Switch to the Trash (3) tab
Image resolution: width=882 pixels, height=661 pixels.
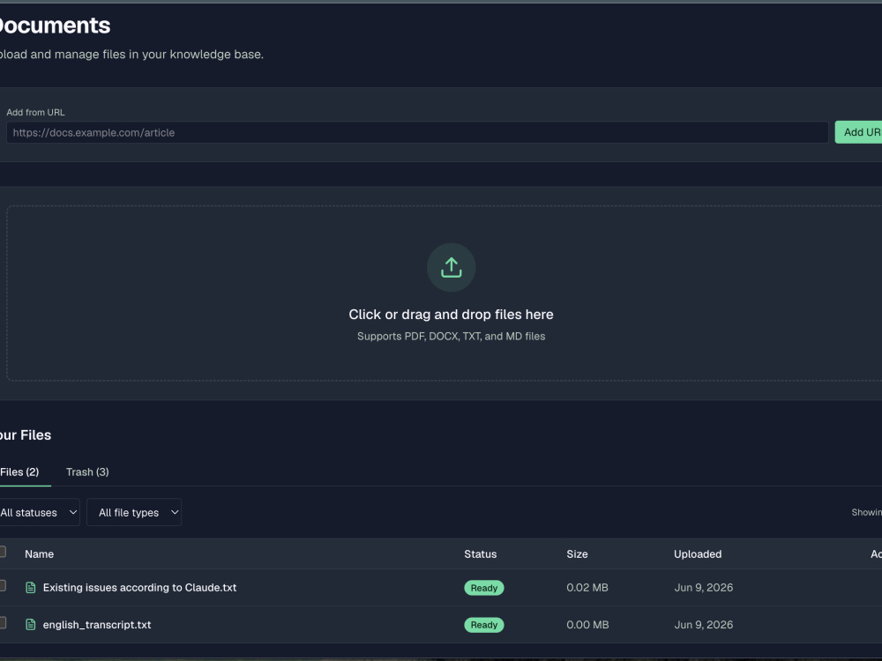point(87,472)
